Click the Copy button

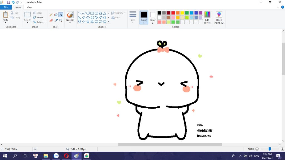(x=15, y=17)
